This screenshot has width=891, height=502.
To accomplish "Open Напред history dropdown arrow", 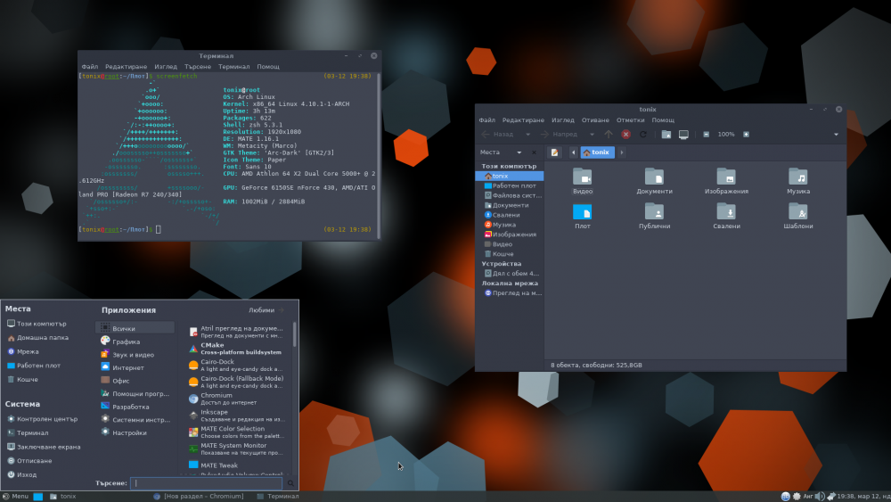I will (x=592, y=134).
